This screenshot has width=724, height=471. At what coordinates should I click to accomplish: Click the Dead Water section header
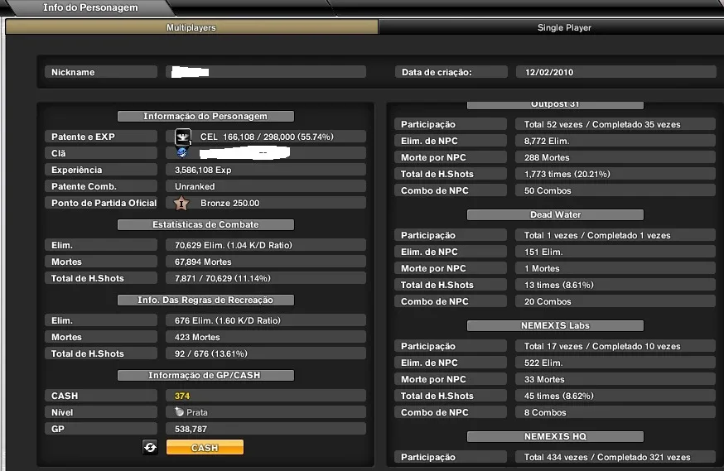coord(555,214)
